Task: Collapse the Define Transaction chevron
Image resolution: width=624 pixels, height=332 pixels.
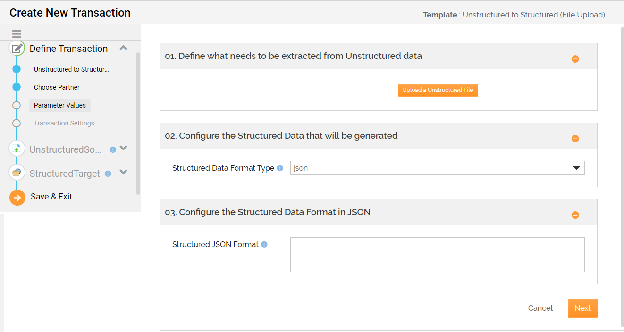Action: click(x=123, y=48)
